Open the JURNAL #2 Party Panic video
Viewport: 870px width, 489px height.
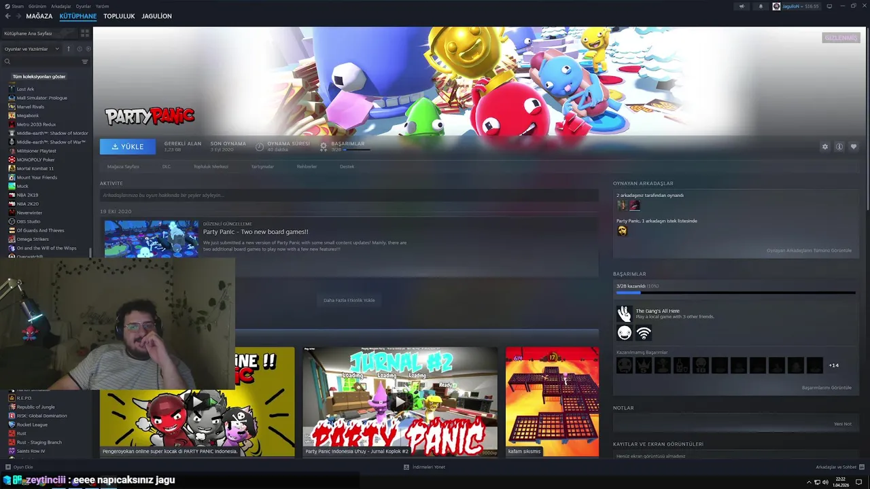(x=400, y=401)
